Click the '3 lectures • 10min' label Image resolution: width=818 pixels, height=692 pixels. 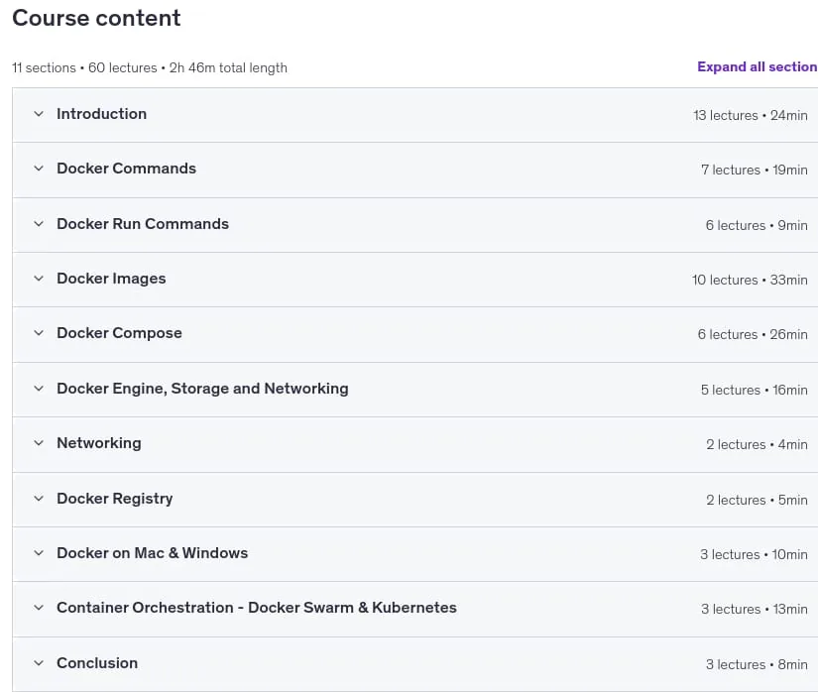coord(754,554)
